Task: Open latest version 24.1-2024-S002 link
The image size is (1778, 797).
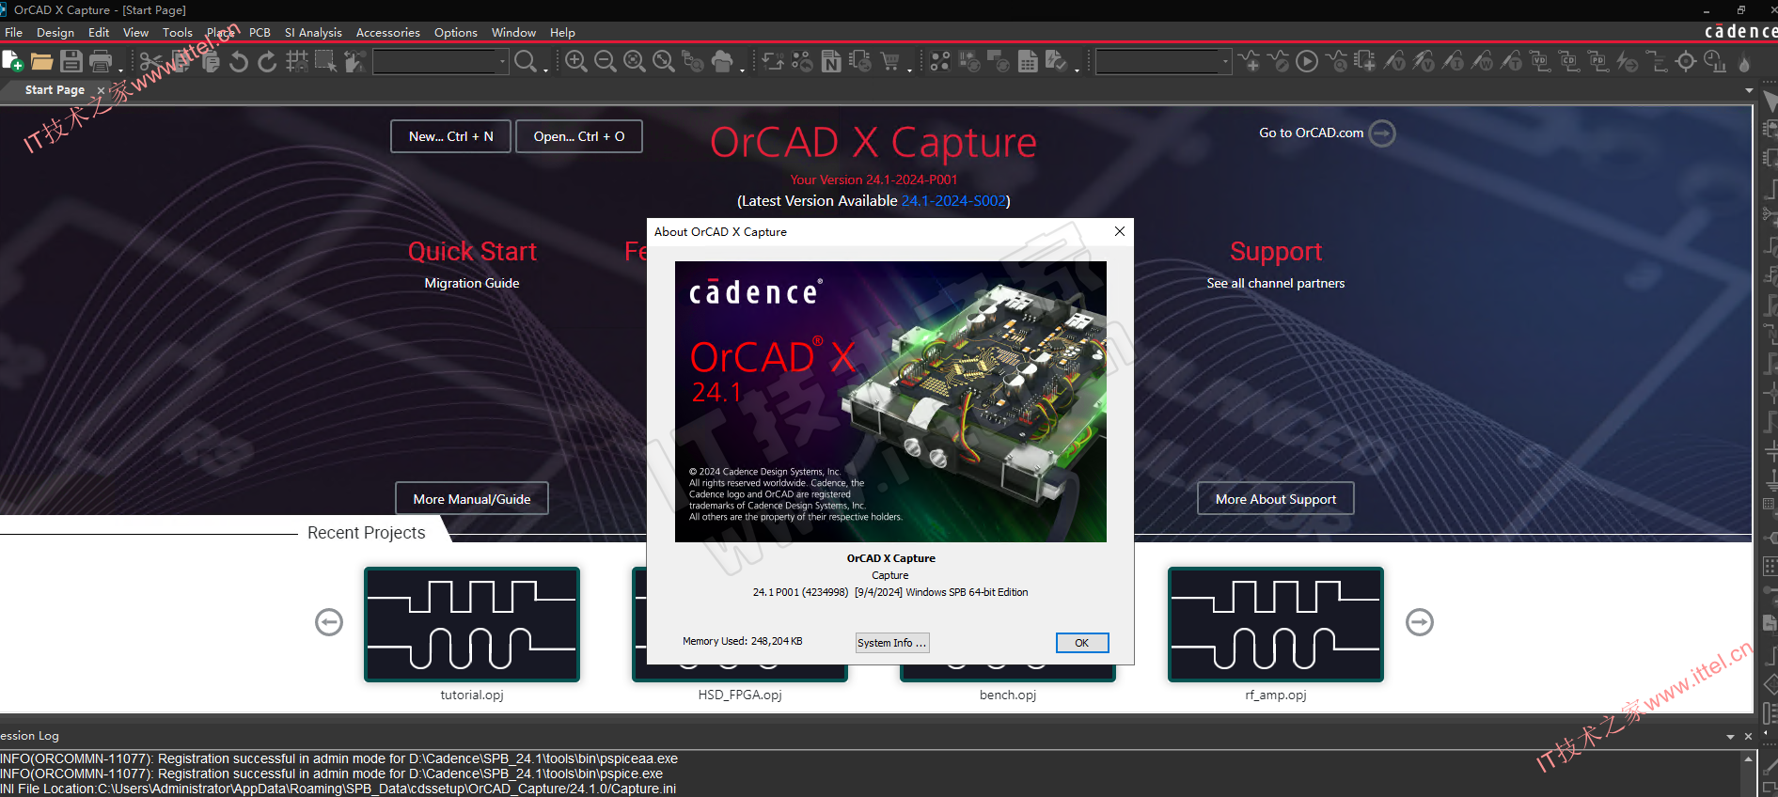Action: (x=954, y=201)
